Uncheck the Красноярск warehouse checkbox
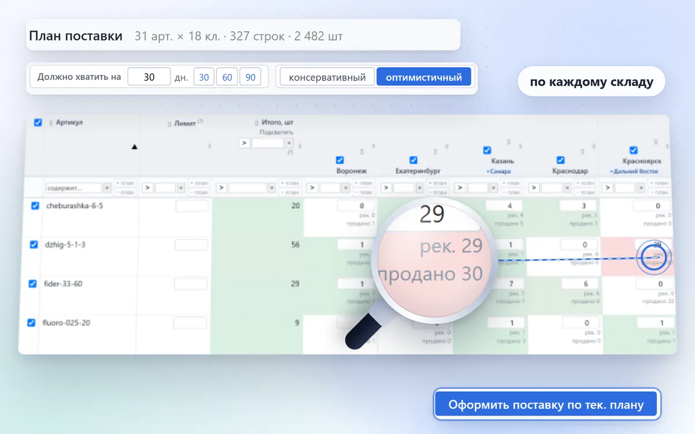Screen dimensions: 695x434 pos(634,150)
